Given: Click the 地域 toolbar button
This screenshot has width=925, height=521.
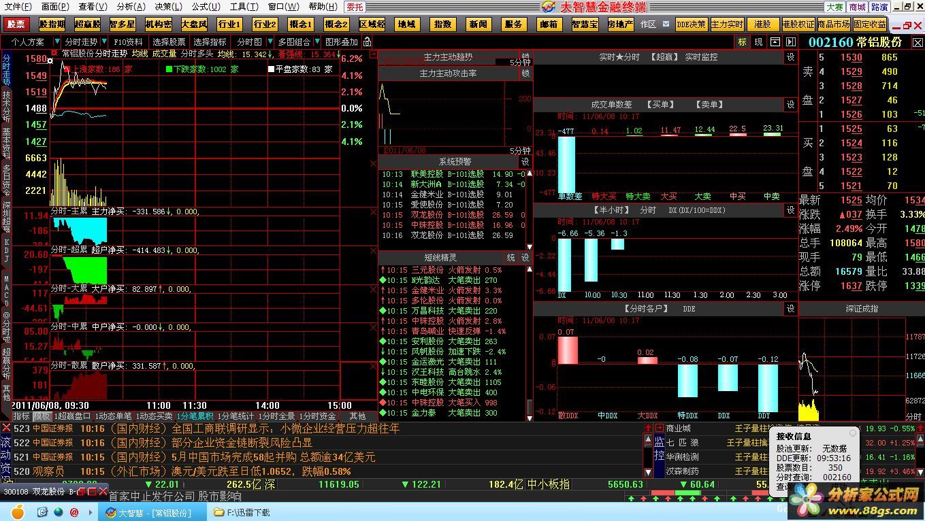Looking at the screenshot, I should point(406,24).
